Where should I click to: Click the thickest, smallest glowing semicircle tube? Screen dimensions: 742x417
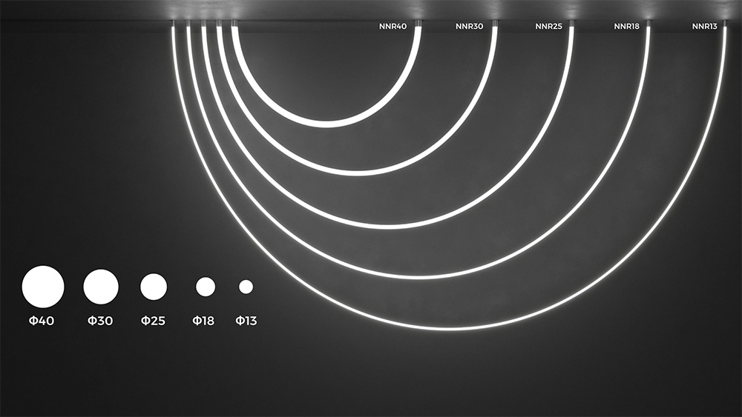pos(326,123)
